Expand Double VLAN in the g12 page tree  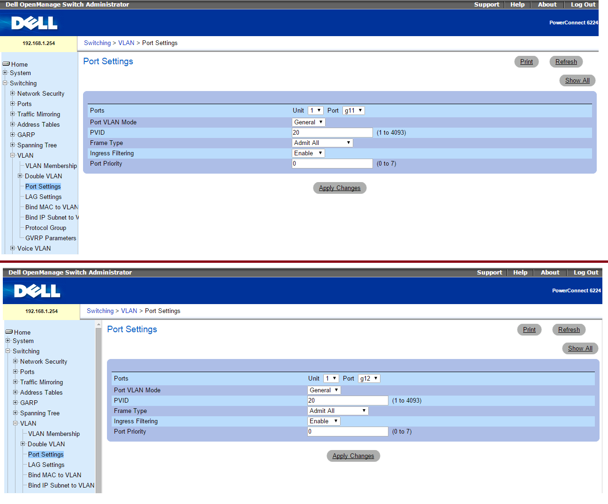point(23,444)
